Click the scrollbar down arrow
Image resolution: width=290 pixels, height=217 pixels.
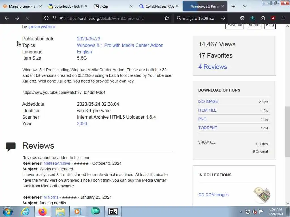[x=287, y=203]
